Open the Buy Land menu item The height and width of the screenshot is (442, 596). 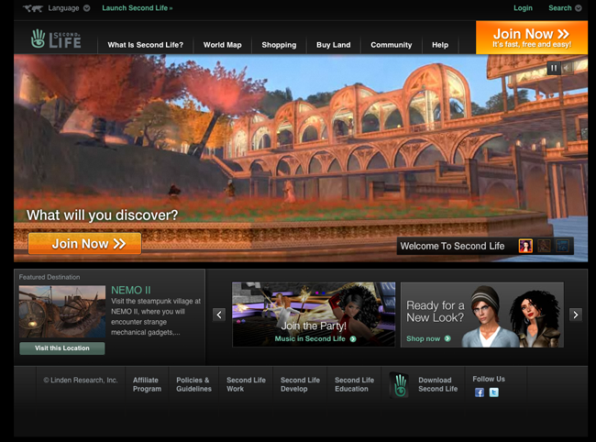(334, 45)
